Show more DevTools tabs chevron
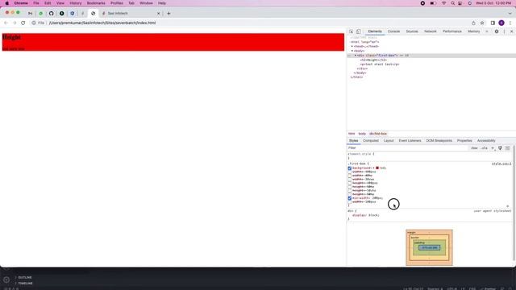 [x=487, y=31]
